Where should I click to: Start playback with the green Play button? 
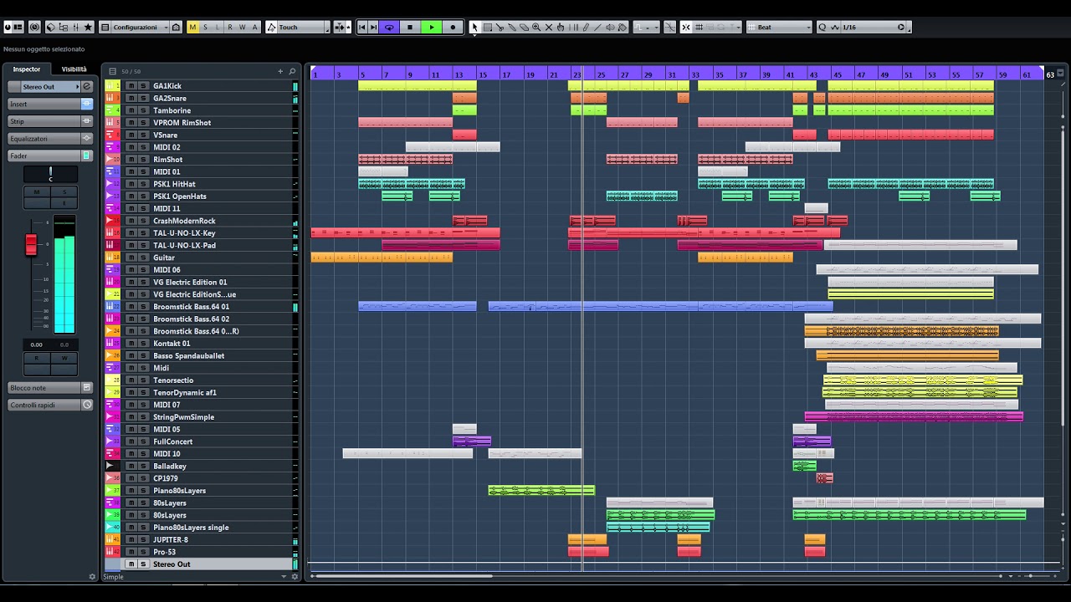[x=432, y=28]
